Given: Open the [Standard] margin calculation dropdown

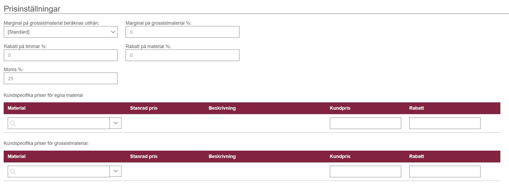Looking at the screenshot, I should [61, 32].
